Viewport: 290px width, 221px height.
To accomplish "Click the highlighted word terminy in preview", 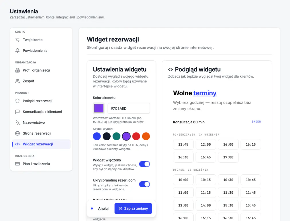I will pyautogui.click(x=205, y=93).
